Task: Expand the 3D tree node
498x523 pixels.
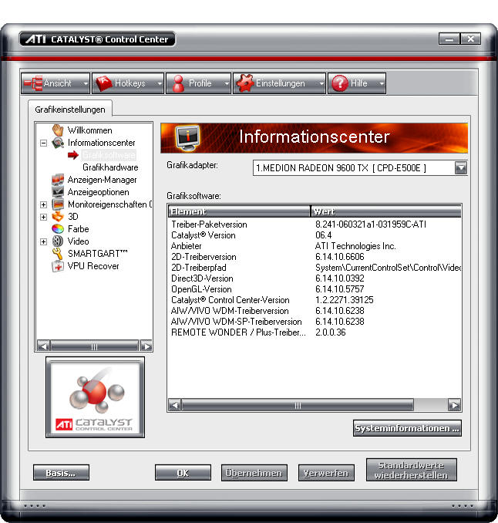Action: coord(43,217)
